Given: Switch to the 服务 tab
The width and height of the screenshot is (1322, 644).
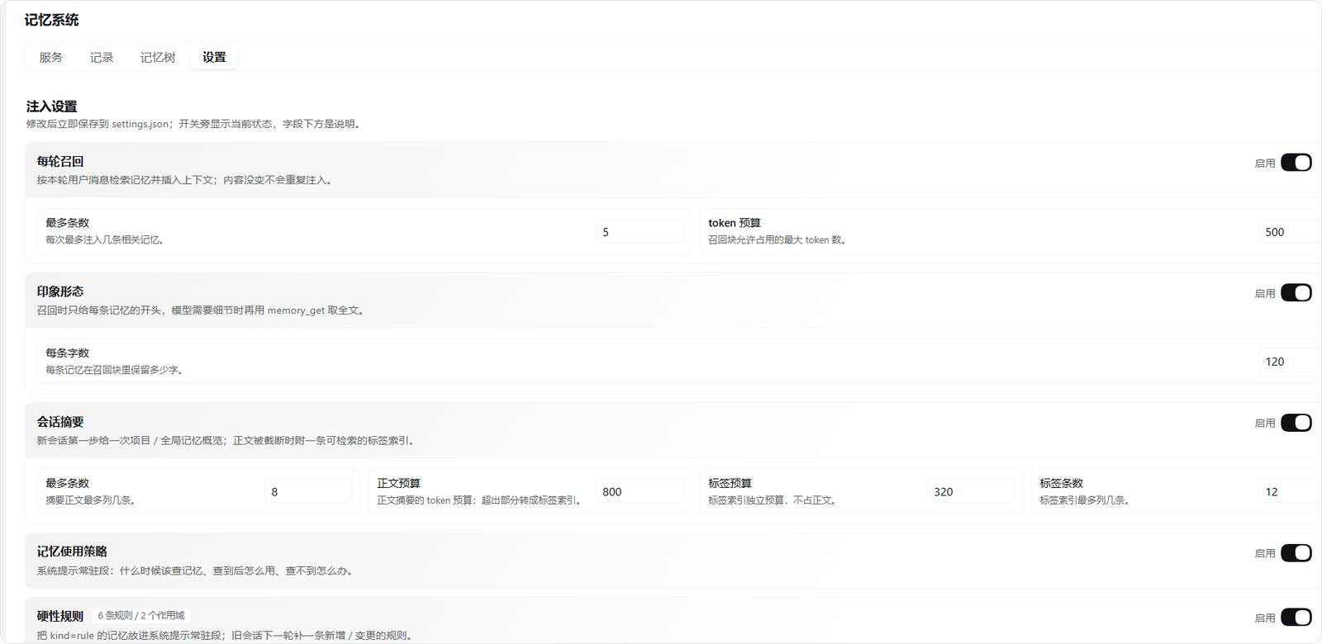Looking at the screenshot, I should pyautogui.click(x=51, y=57).
